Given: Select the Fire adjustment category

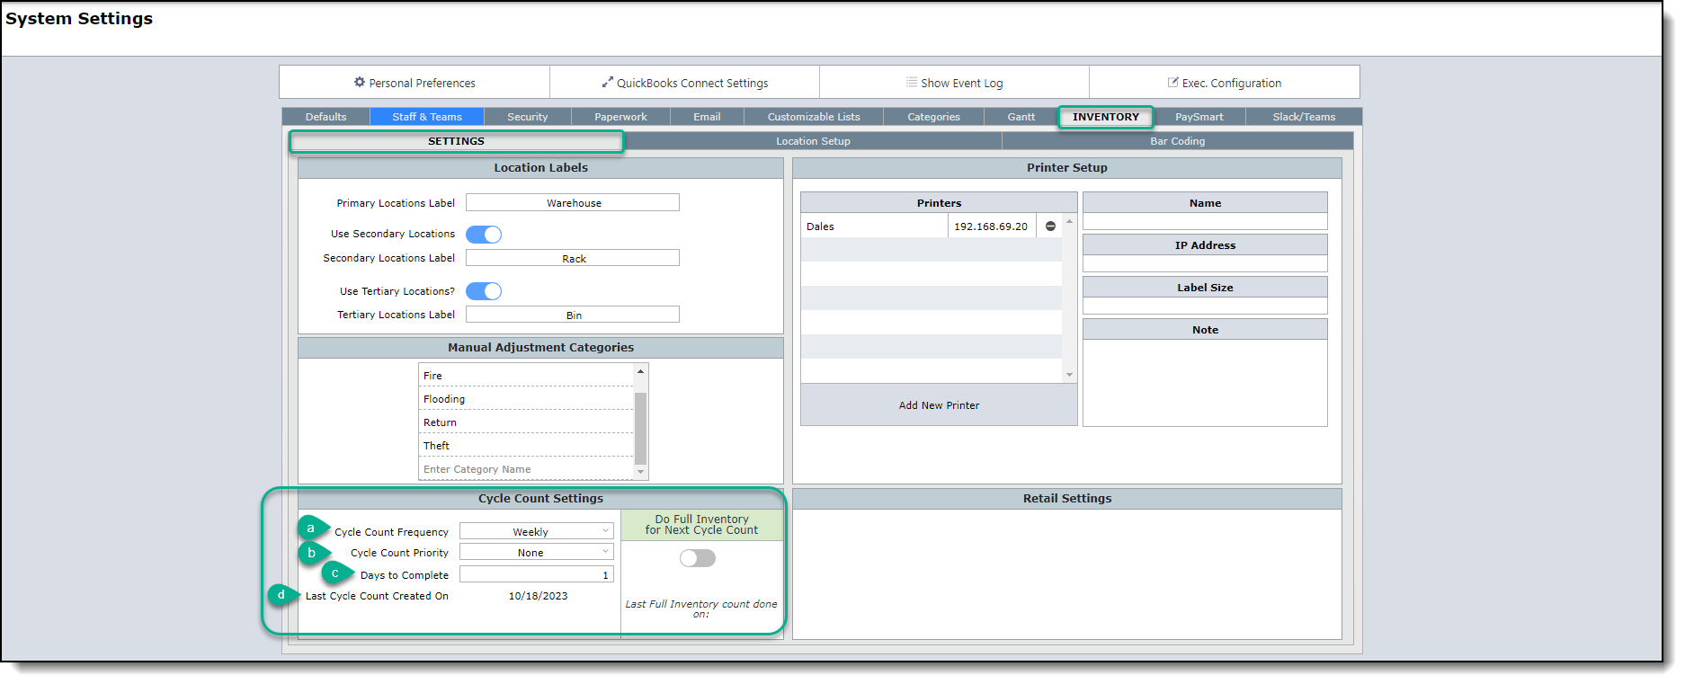Looking at the screenshot, I should 526,376.
